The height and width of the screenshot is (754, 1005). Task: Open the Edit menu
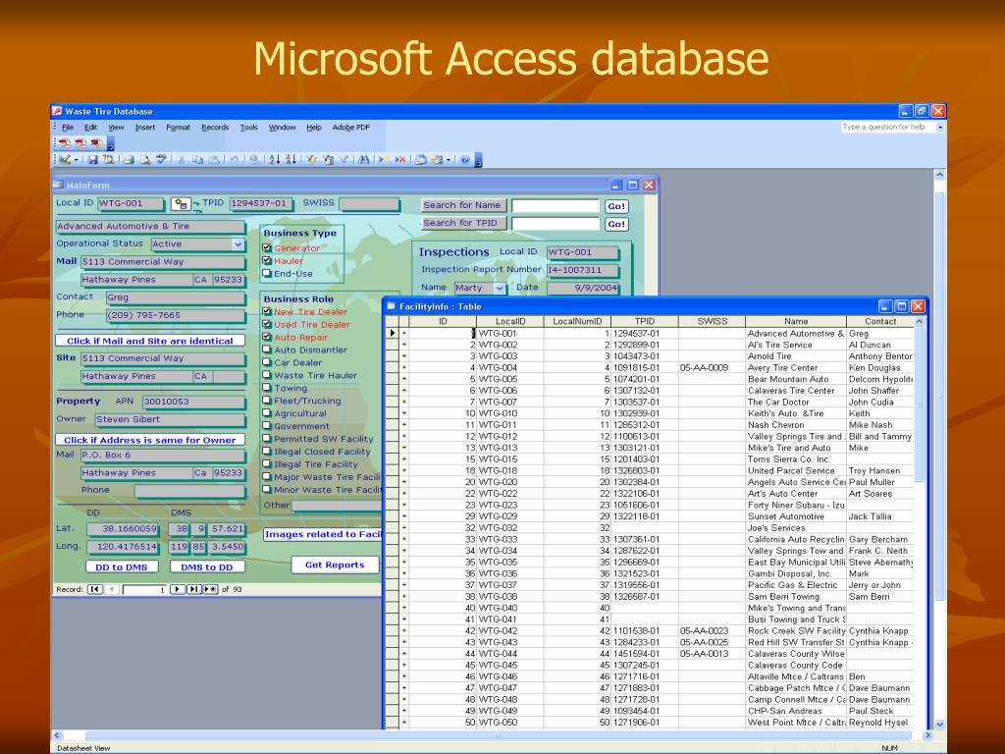(x=91, y=128)
